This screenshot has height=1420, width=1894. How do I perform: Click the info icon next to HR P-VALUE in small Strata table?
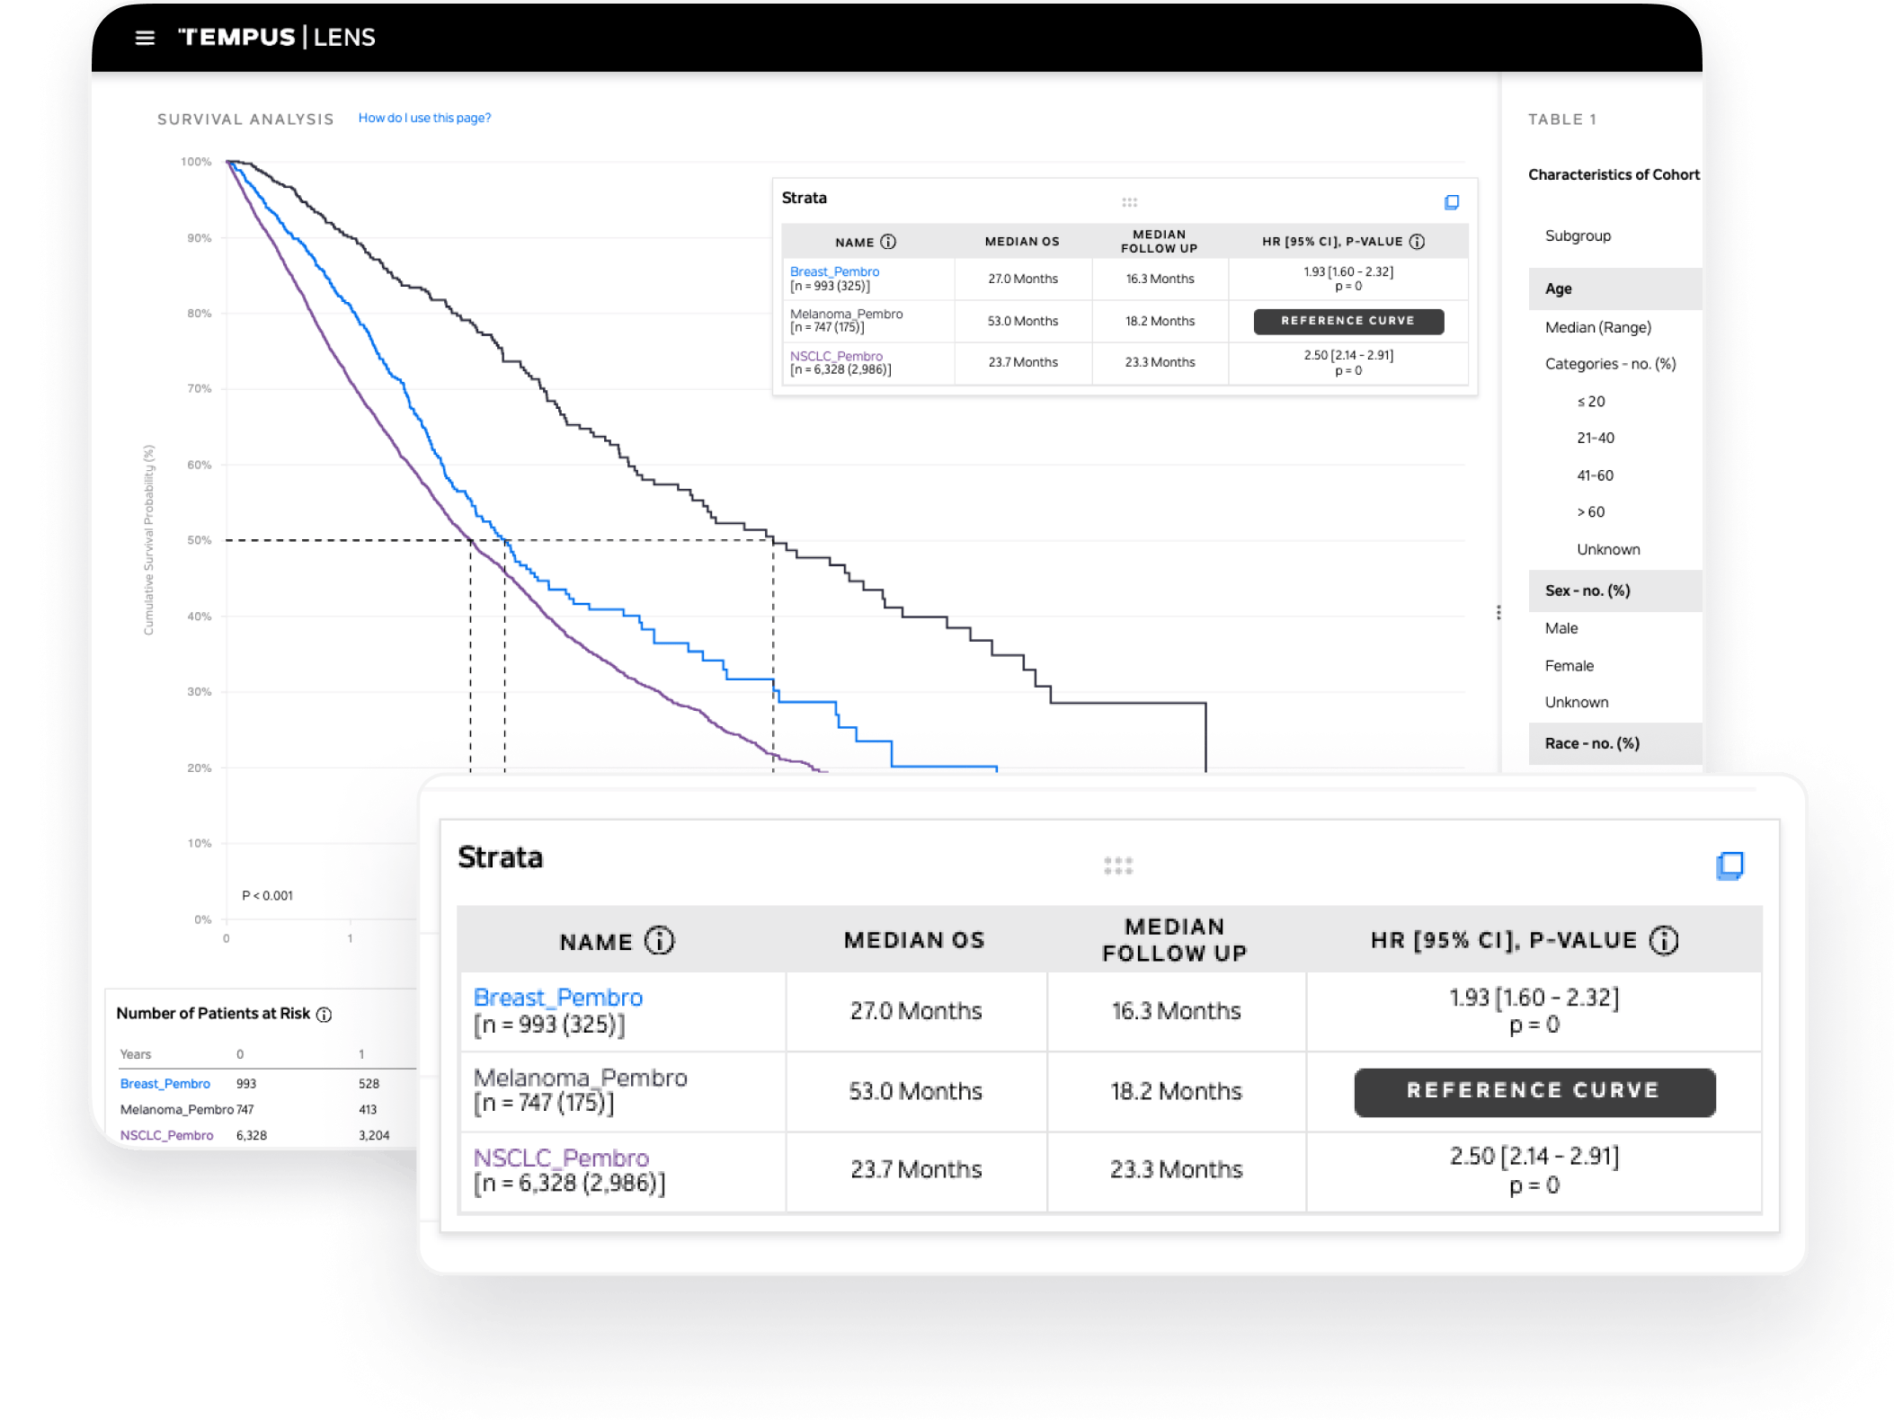coord(1417,242)
